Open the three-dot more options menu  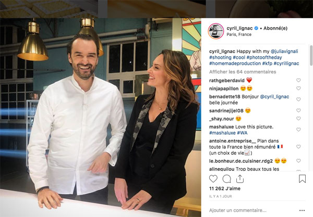tap(302, 210)
